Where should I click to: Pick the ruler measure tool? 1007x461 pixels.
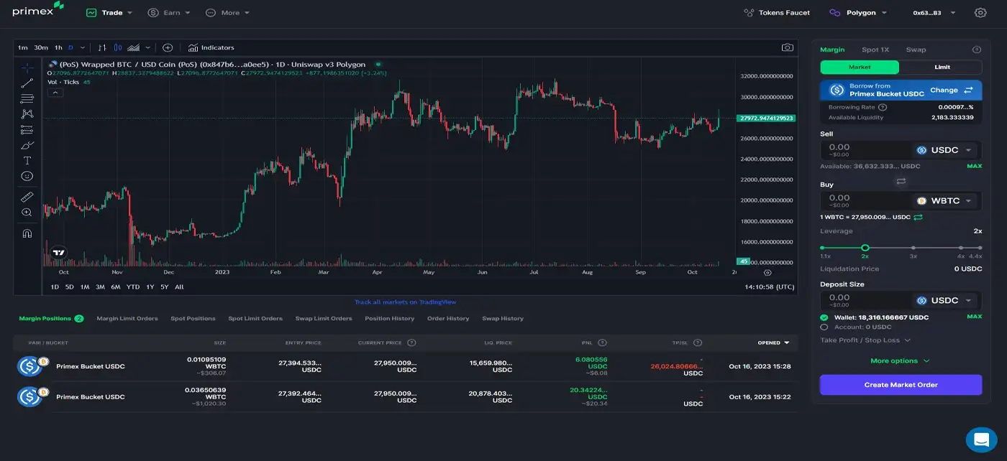[x=27, y=197]
